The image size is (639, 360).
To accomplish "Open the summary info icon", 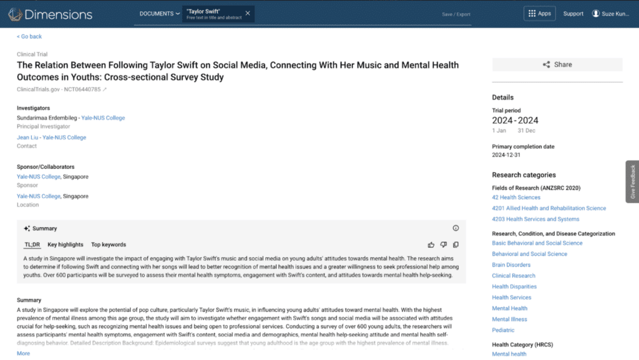I will [456, 229].
